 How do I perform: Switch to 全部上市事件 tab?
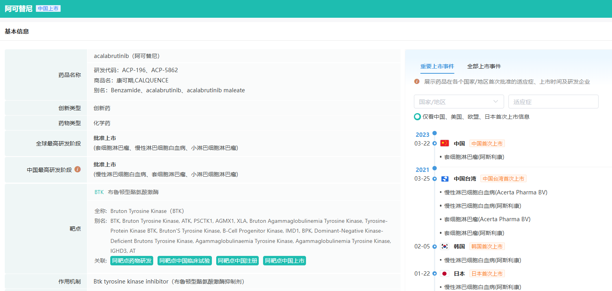pyautogui.click(x=484, y=66)
